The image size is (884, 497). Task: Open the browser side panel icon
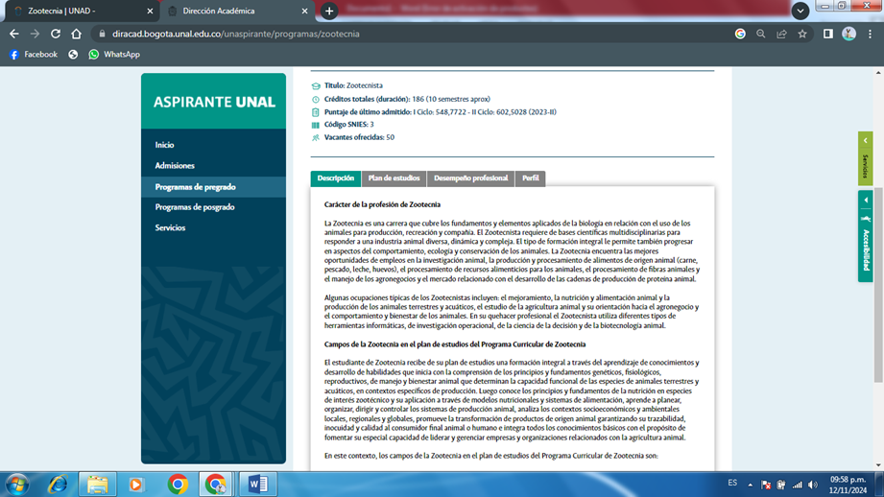[x=827, y=34]
